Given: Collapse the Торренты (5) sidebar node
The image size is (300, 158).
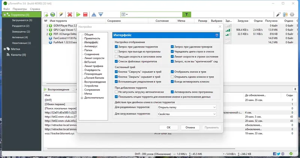Looking at the screenshot, I should tap(4, 15).
